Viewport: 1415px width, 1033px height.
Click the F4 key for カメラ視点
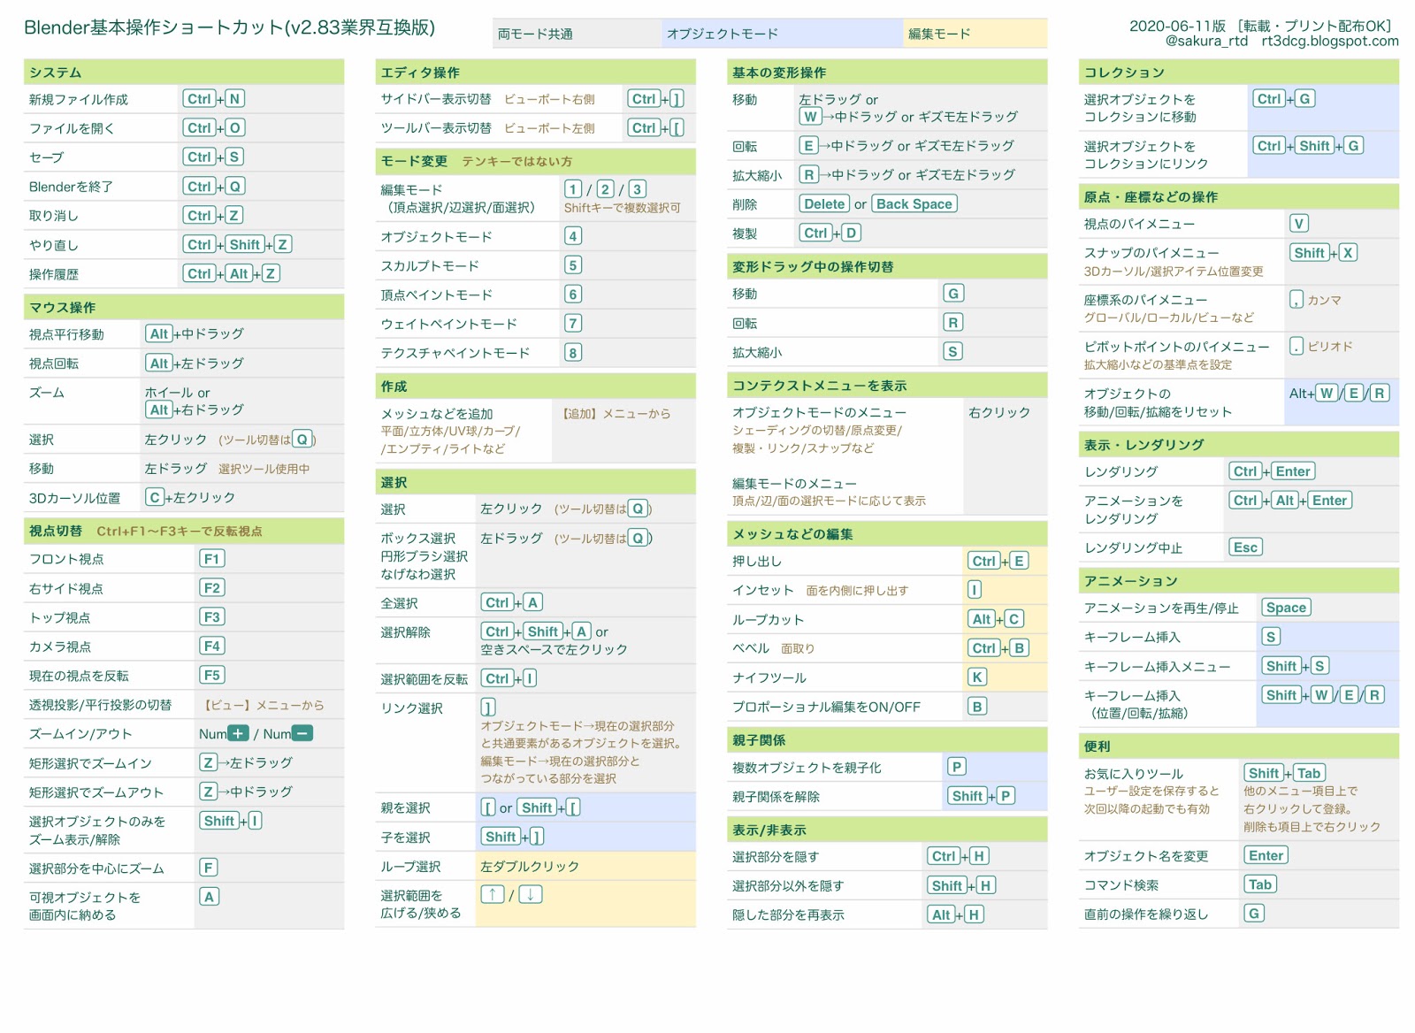pyautogui.click(x=212, y=647)
